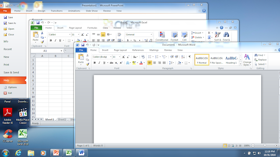Image resolution: width=280 pixels, height=157 pixels.
Task: Open Excel number format dropdown General
Action: click(151, 34)
